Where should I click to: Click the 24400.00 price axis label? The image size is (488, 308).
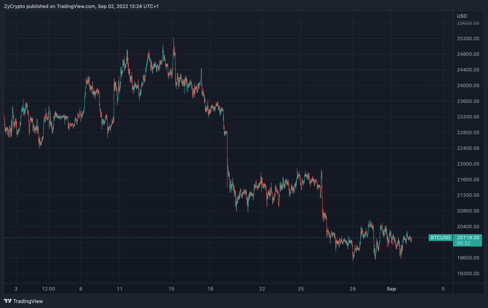point(468,70)
